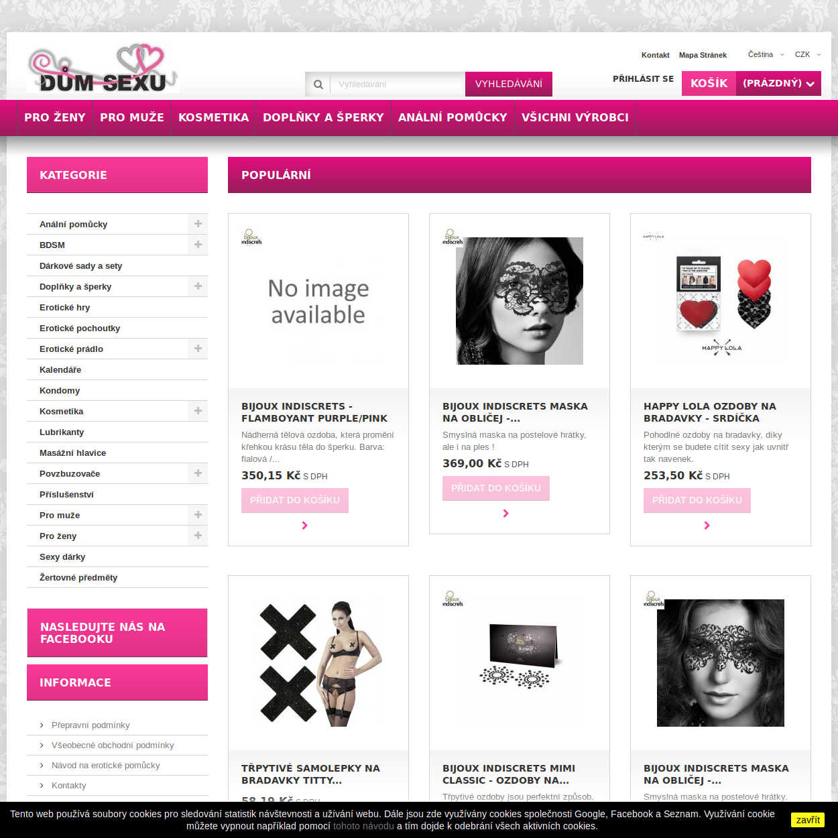
Task: Open KOSMETIKA main menu
Action: coord(213,117)
